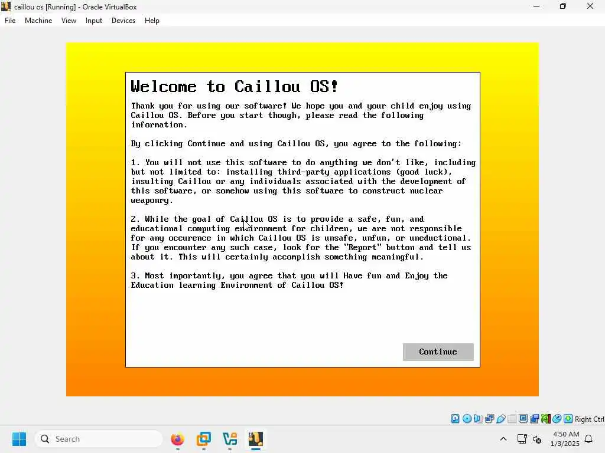
Task: Click agreement item 1 about nuclear weaponry
Action: click(x=303, y=182)
